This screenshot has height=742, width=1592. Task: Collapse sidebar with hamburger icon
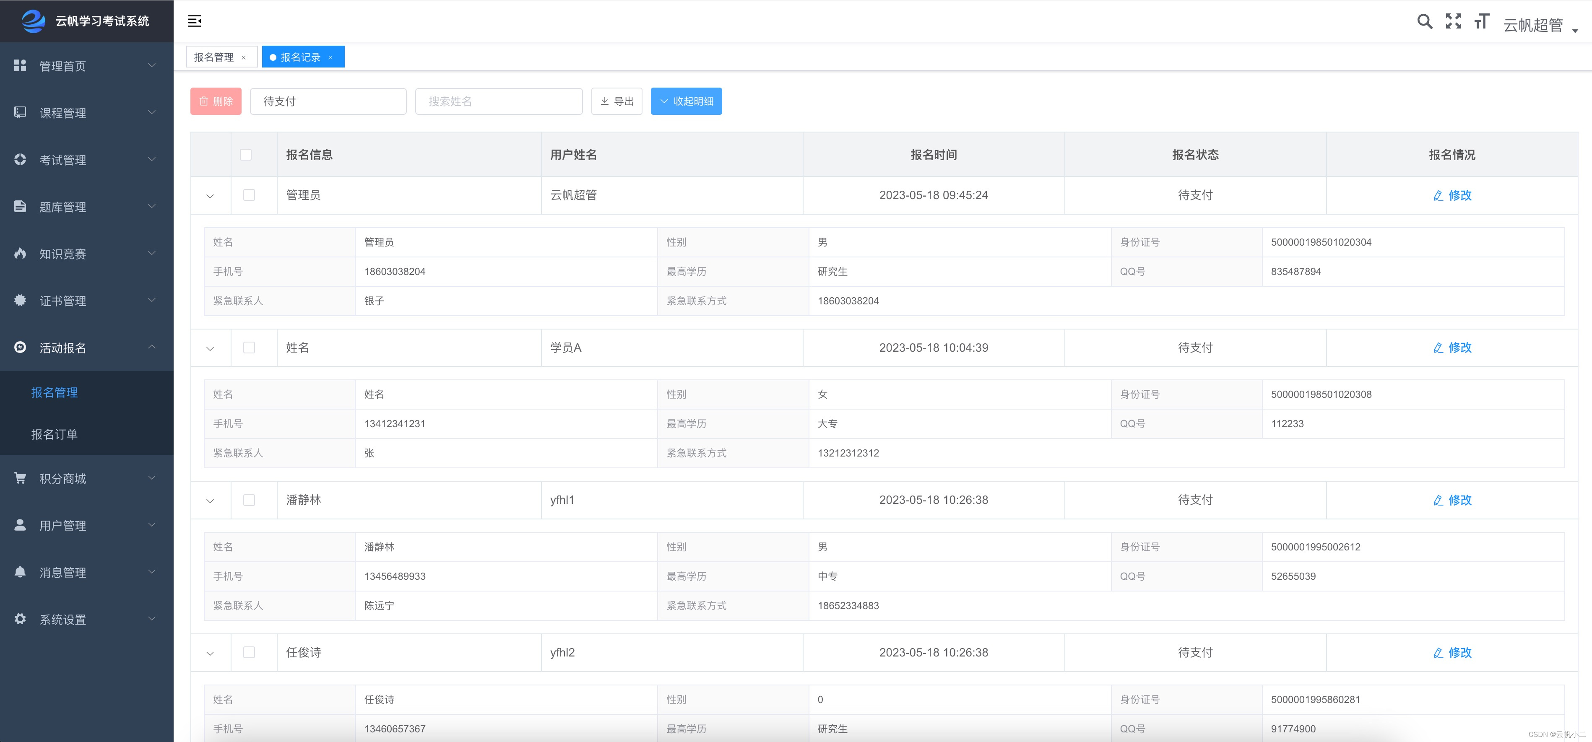click(x=195, y=22)
